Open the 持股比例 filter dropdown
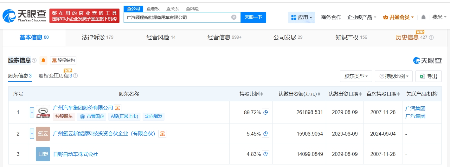450x167 pixels. tap(394, 76)
